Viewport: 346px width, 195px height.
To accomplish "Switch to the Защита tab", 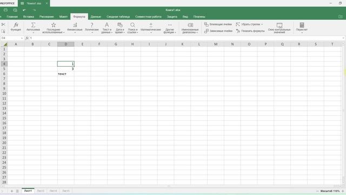I will point(172,17).
